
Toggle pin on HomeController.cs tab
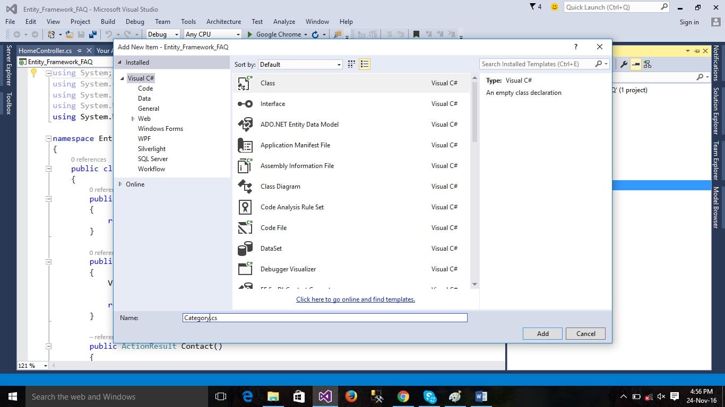coord(79,51)
